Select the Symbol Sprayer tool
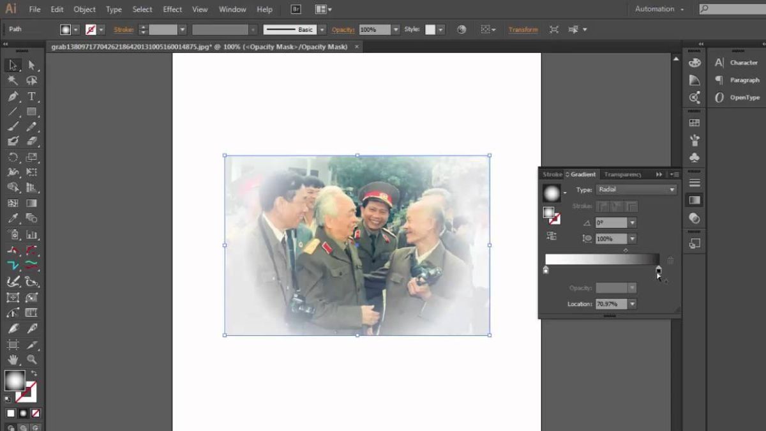This screenshot has width=766, height=431. tap(13, 234)
